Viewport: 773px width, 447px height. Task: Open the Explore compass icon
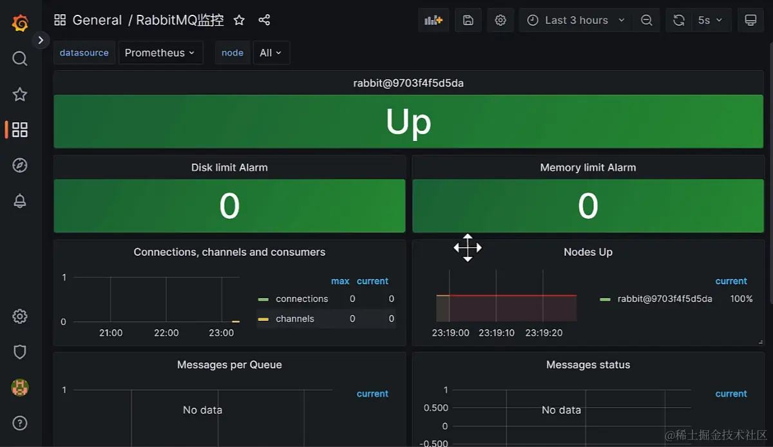pyautogui.click(x=20, y=166)
